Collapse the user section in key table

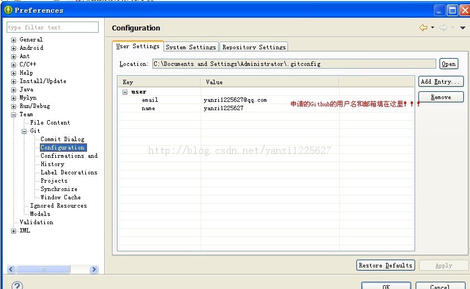click(125, 92)
